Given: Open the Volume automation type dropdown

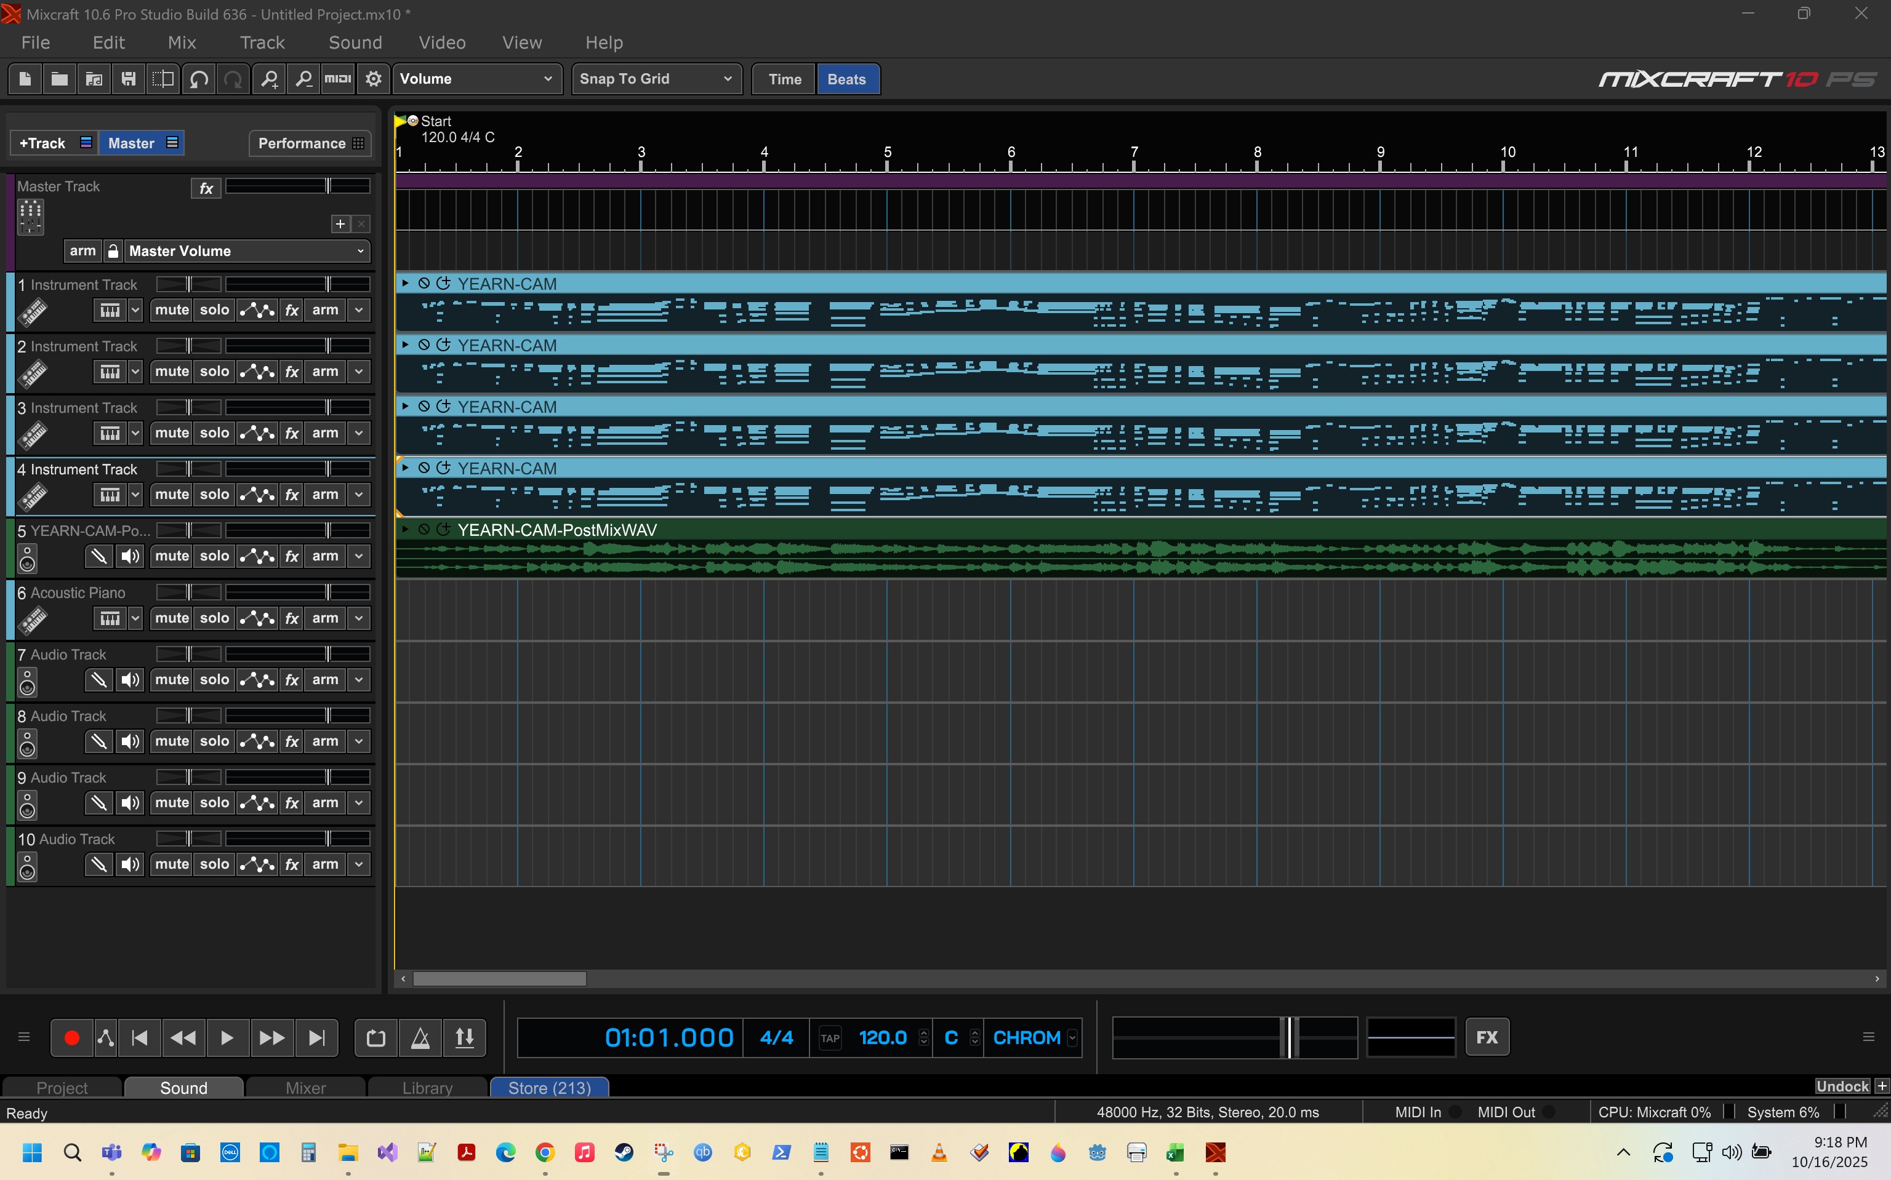Looking at the screenshot, I should [476, 79].
